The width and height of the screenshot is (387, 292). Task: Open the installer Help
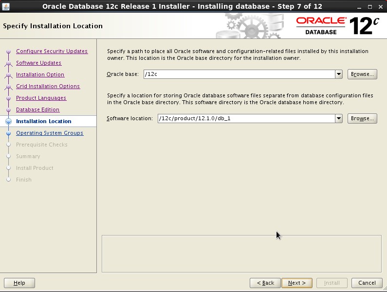(x=19, y=283)
